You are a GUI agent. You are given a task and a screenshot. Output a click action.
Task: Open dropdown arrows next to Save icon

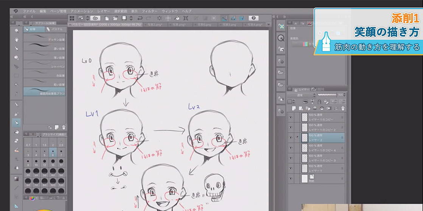131,18
